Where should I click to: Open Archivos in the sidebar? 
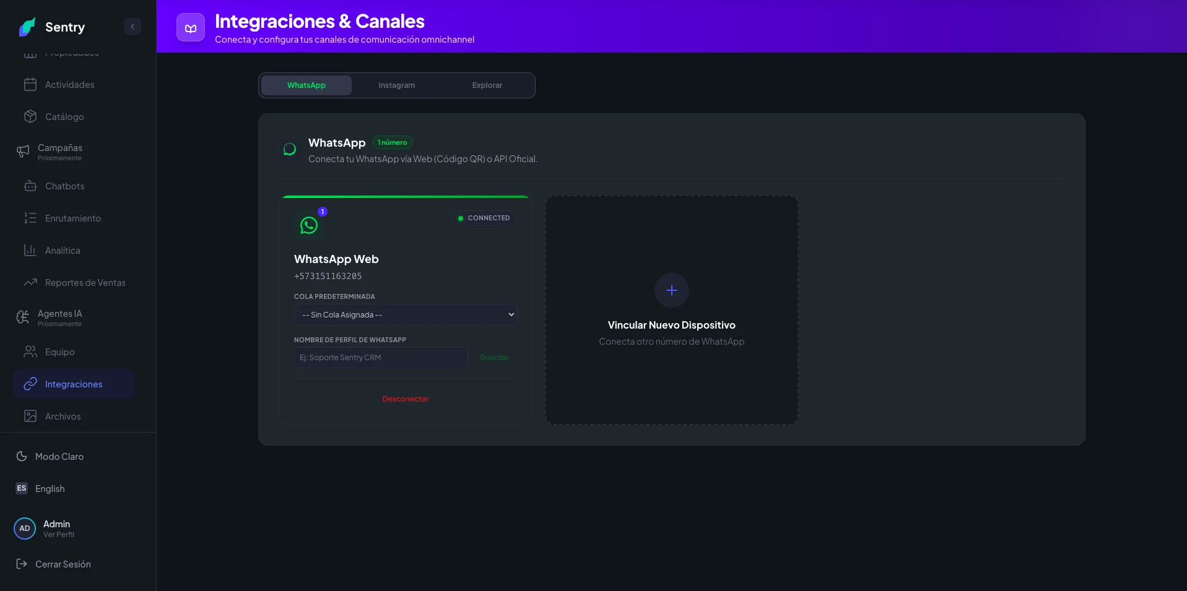pyautogui.click(x=74, y=416)
